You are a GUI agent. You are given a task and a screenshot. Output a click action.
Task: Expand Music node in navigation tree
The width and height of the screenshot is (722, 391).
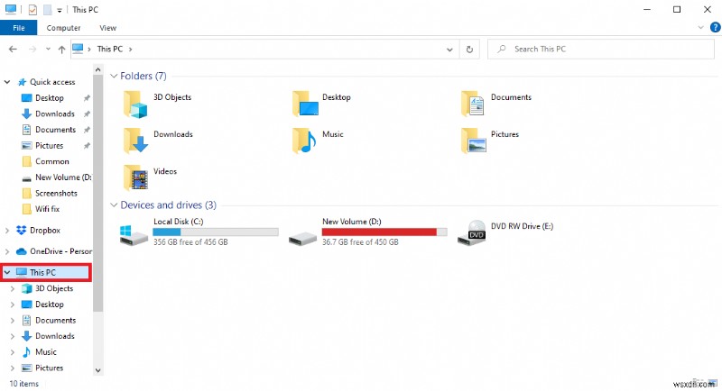coord(13,352)
